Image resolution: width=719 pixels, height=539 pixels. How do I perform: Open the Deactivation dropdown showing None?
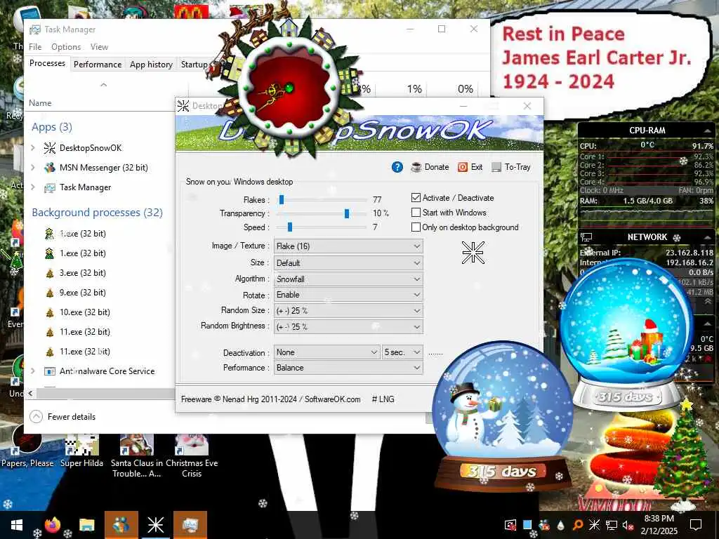[327, 352]
